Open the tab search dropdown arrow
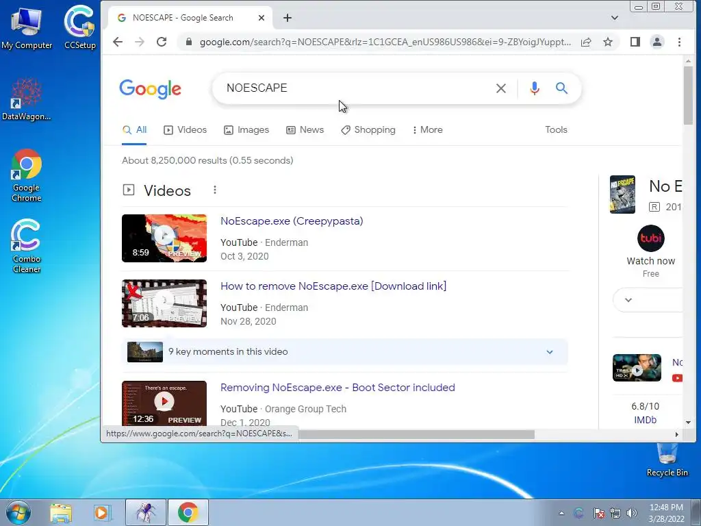Screen dimensions: 701x526 (x=614, y=18)
